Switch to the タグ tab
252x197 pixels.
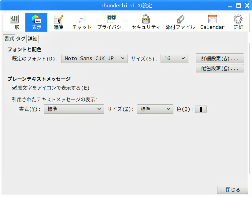click(x=21, y=39)
